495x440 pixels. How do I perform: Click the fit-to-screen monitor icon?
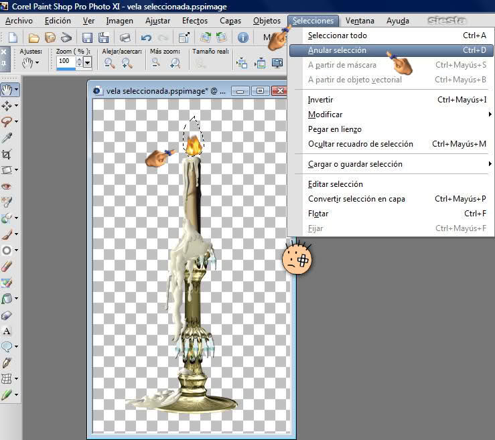pyautogui.click(x=277, y=64)
